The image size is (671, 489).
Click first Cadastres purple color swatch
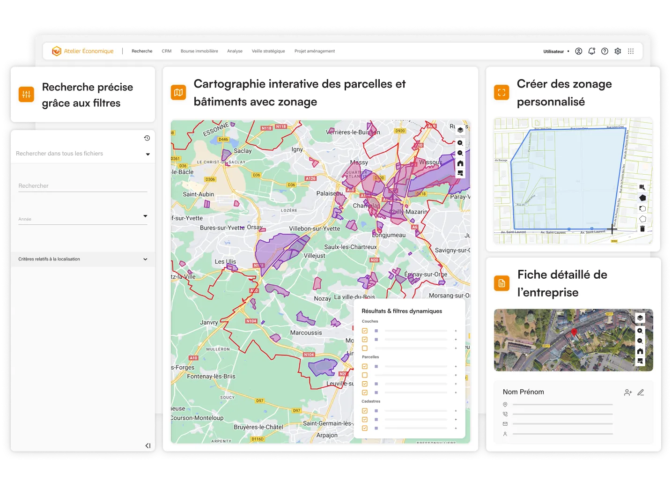pyautogui.click(x=376, y=411)
